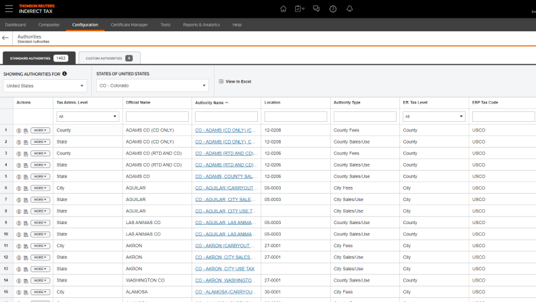The width and height of the screenshot is (536, 302).
Task: Click the back arrow beside Authorities
Action: 6,38
